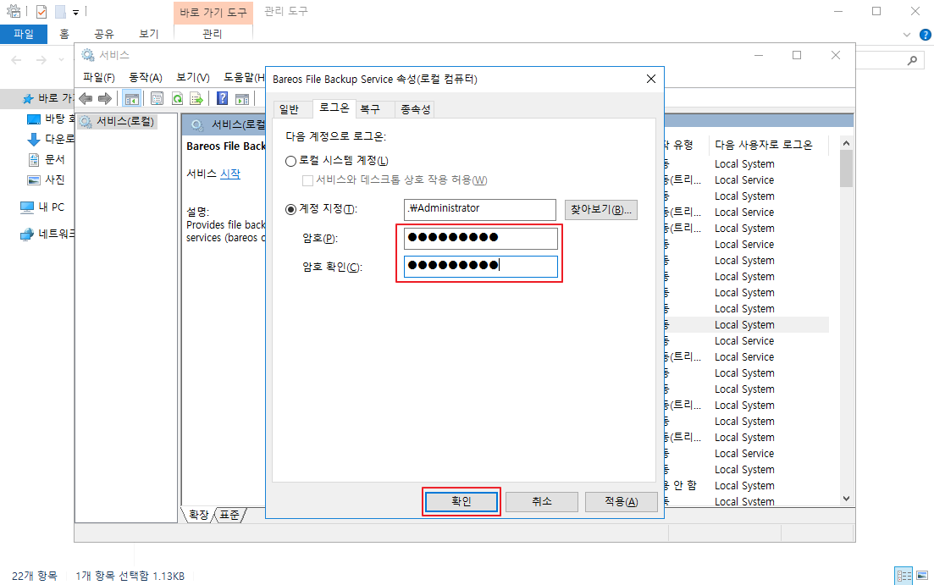Open 공유 tab in Explorer ribbon
Screen dimensions: 934x585
click(x=103, y=34)
